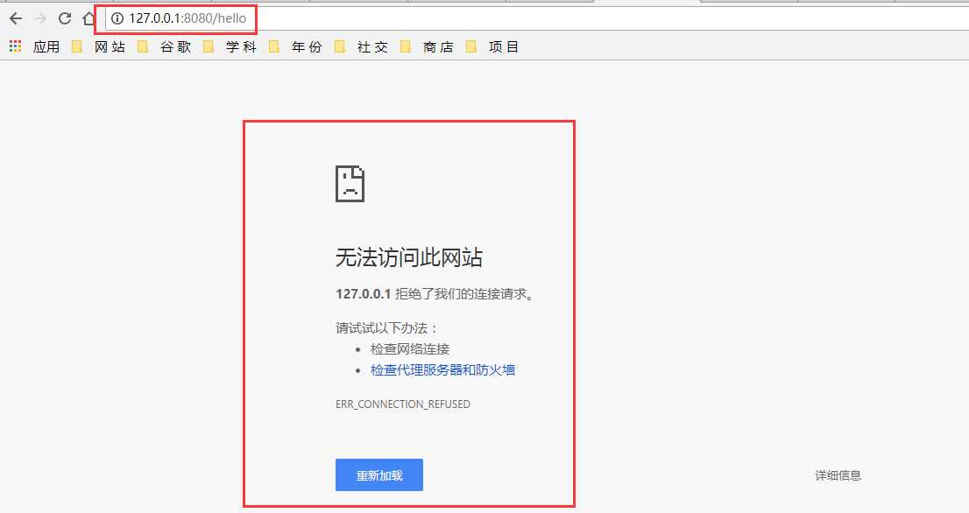Open the apps grid icon
969x513 pixels.
click(14, 46)
